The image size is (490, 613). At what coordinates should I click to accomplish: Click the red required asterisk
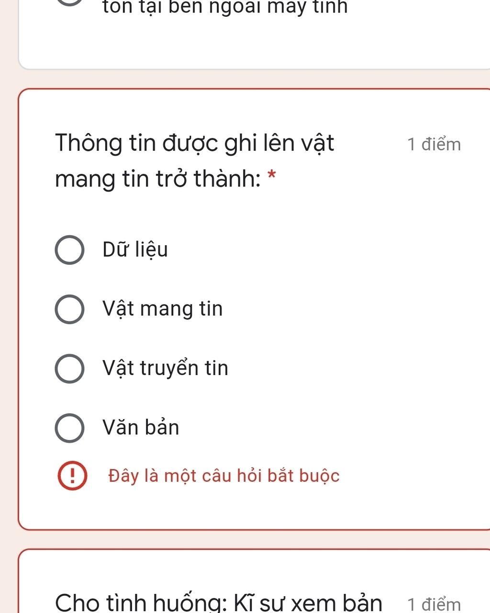[x=272, y=176]
